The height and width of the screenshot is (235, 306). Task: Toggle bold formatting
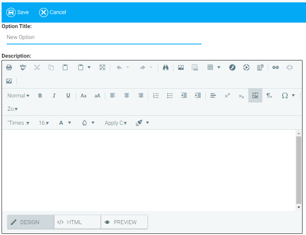(x=40, y=95)
